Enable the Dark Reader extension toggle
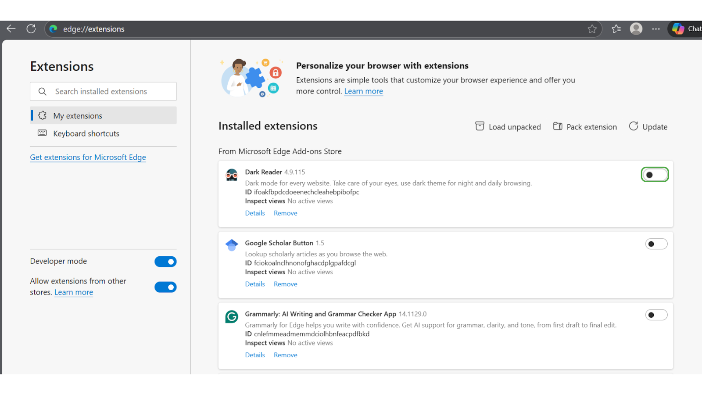 (655, 175)
